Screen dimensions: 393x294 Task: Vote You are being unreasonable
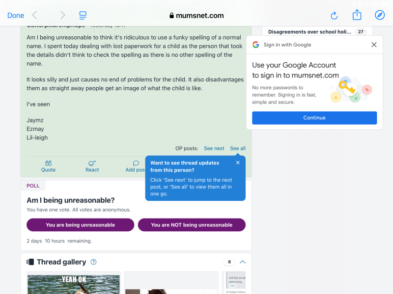pos(80,225)
